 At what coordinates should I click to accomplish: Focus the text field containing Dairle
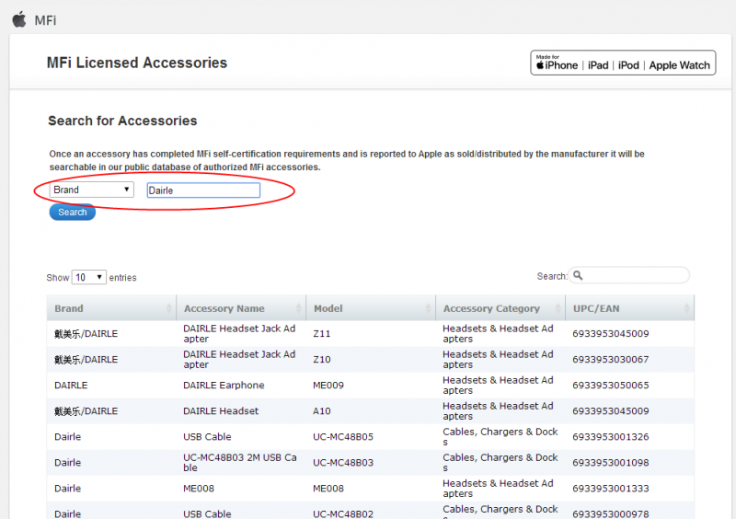point(203,190)
